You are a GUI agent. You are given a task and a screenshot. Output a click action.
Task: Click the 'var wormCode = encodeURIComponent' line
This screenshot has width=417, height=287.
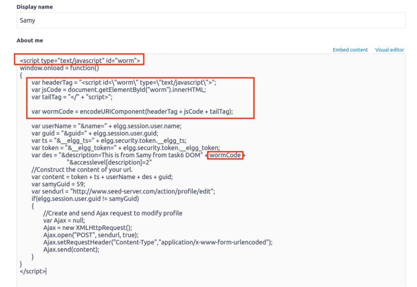click(132, 112)
